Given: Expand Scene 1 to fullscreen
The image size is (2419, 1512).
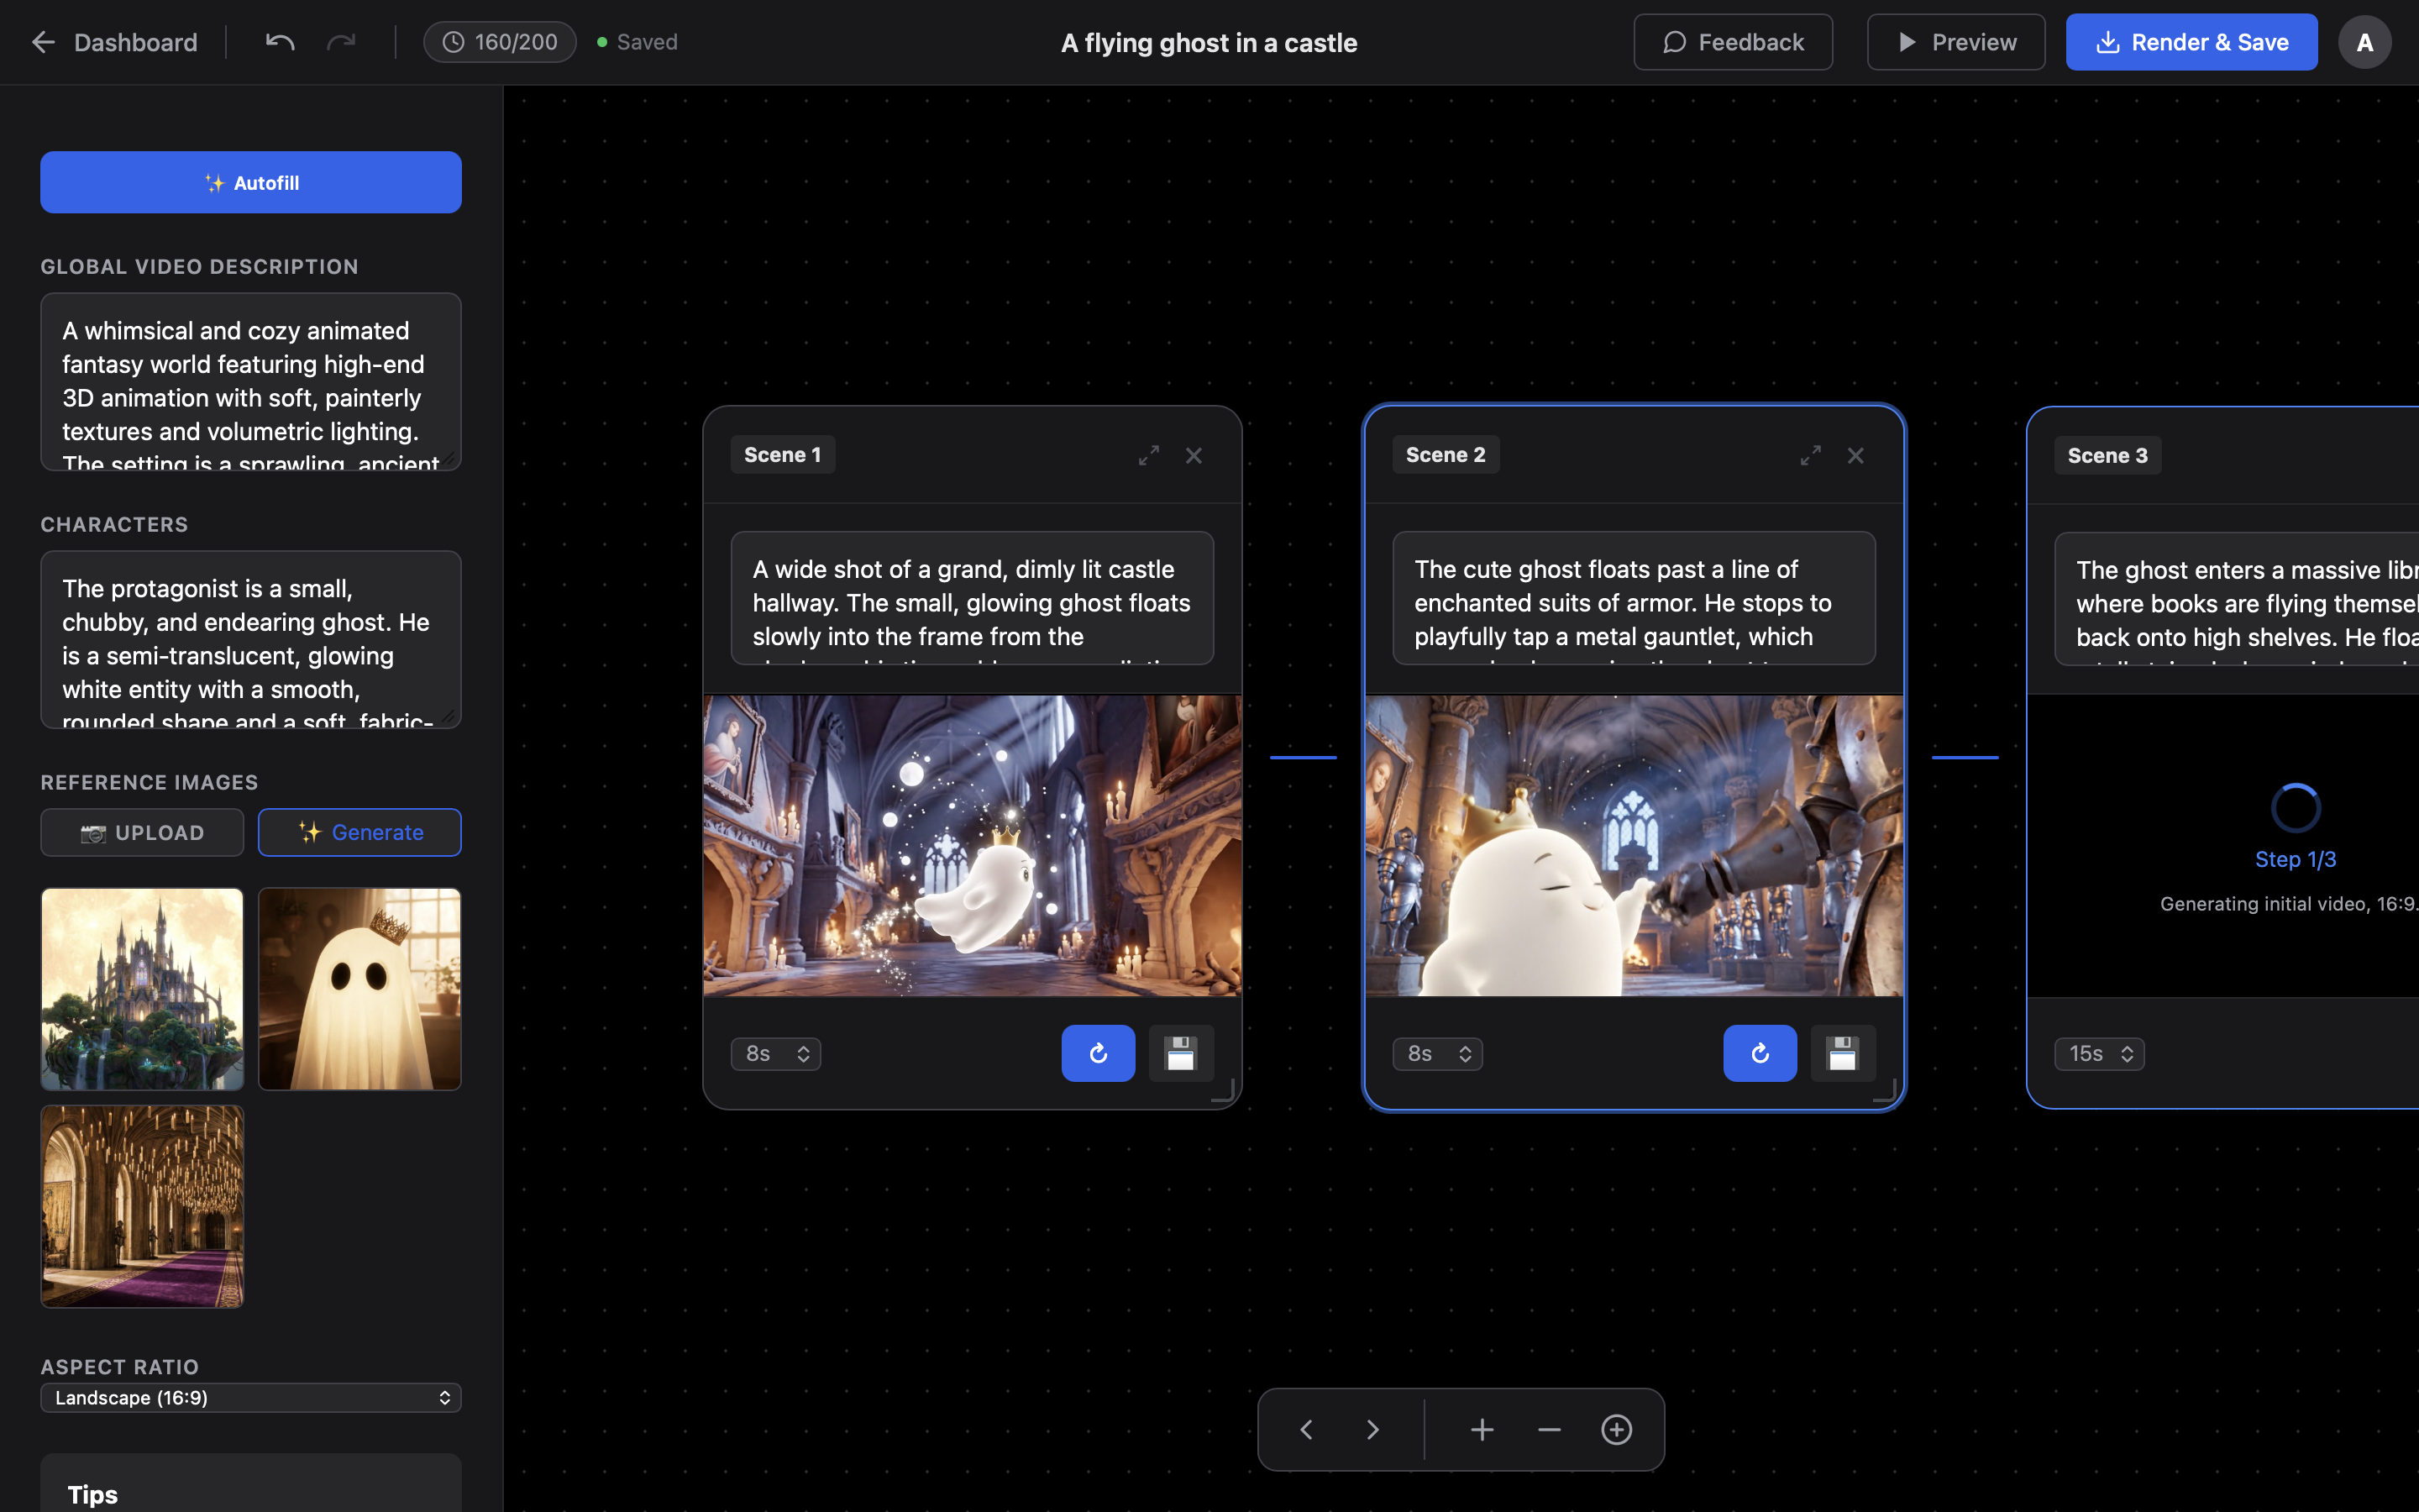Looking at the screenshot, I should click(1147, 455).
